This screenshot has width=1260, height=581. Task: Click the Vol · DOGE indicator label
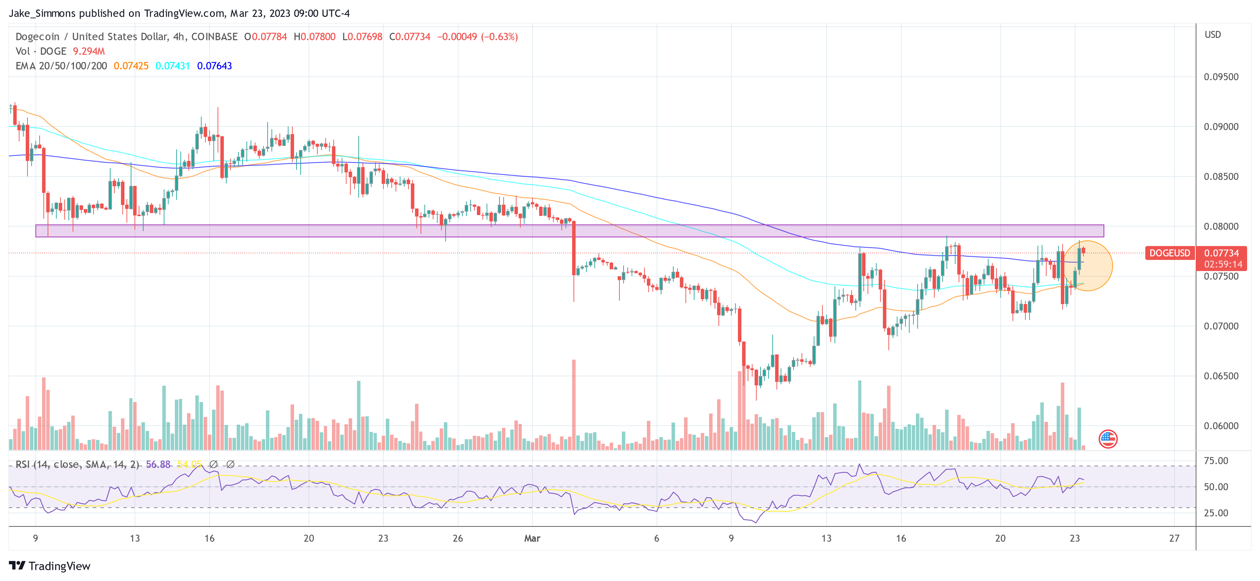[x=41, y=51]
